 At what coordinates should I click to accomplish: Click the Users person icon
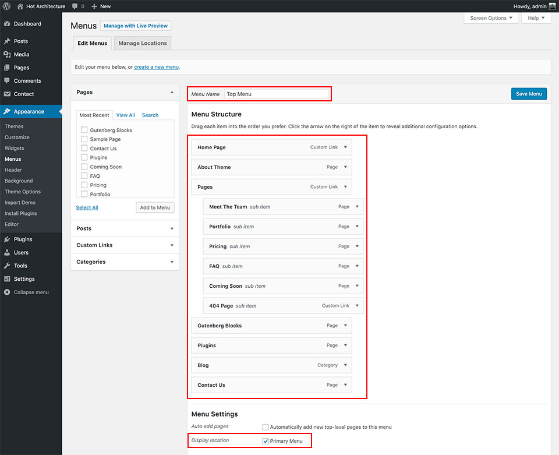click(7, 252)
